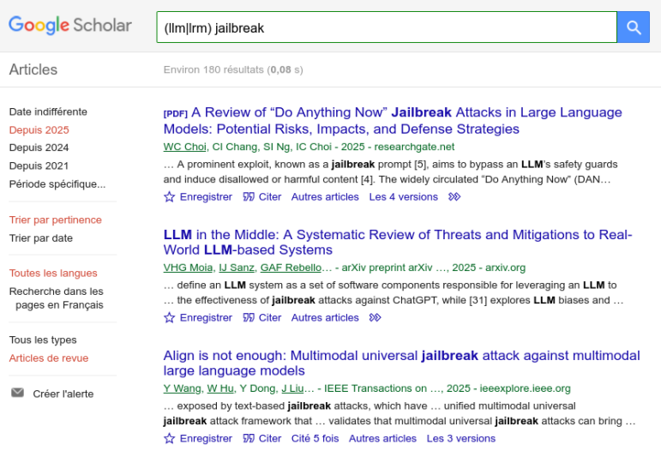Click the Google Scholar logo

pos(70,26)
